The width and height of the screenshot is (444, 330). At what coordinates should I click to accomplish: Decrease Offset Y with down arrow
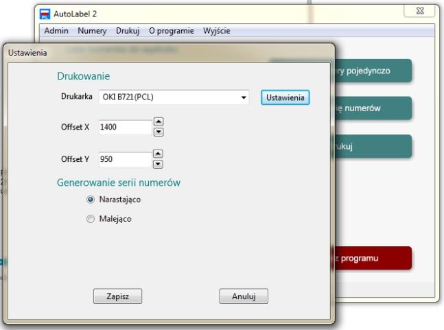[x=158, y=165]
